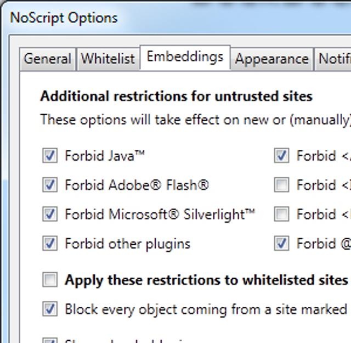Toggle the checked Forbid checkbox right of Java
351x343 pixels.
pyautogui.click(x=281, y=156)
